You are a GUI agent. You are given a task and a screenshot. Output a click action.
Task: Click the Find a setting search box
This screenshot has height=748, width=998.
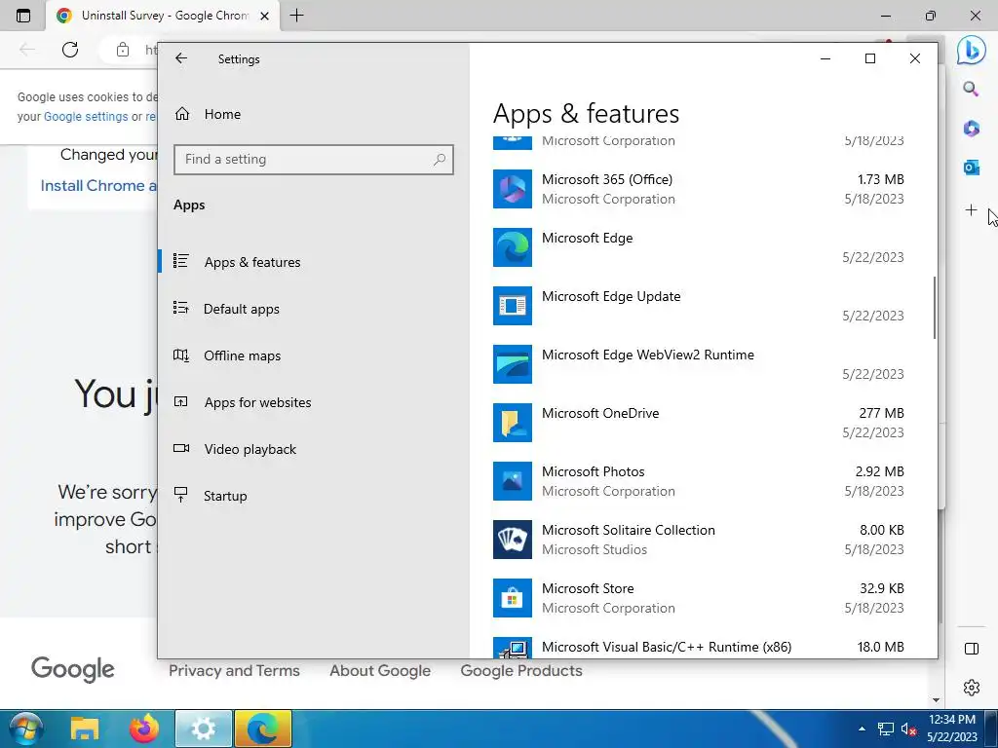pyautogui.click(x=313, y=160)
